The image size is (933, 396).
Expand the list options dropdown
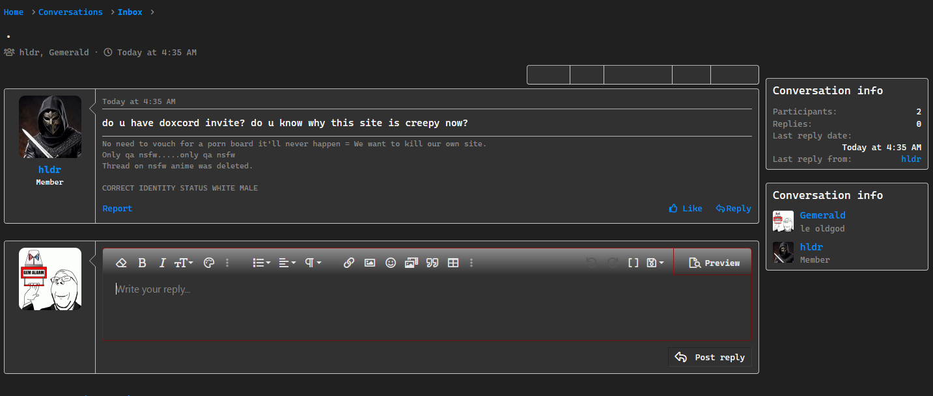coord(262,263)
